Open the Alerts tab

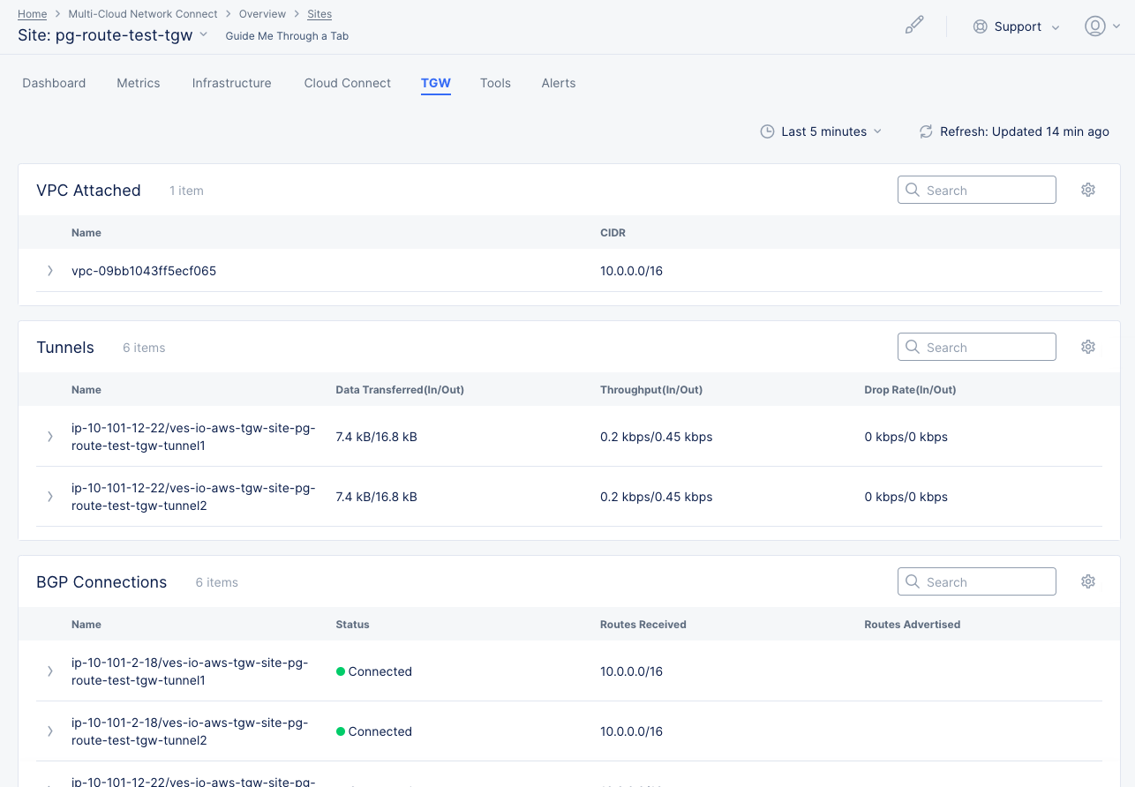pyautogui.click(x=558, y=83)
